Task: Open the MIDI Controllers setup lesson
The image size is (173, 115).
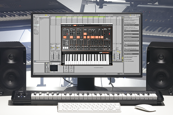Action: tap(131, 54)
